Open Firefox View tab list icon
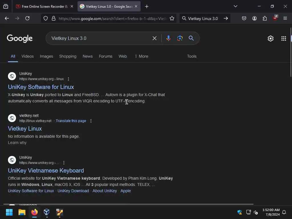This screenshot has height=219, width=292. (x=6, y=6)
